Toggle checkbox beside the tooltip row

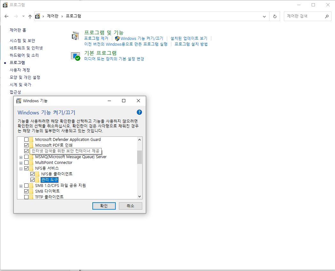[x=26, y=151]
